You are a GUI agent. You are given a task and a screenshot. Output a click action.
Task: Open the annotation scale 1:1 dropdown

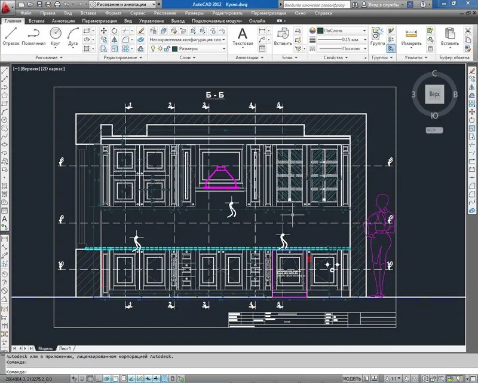point(393,379)
